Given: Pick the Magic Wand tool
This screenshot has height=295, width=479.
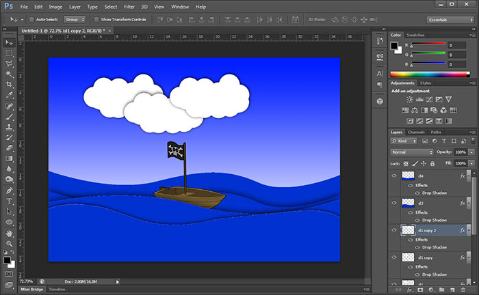Looking at the screenshot, I should point(10,74).
